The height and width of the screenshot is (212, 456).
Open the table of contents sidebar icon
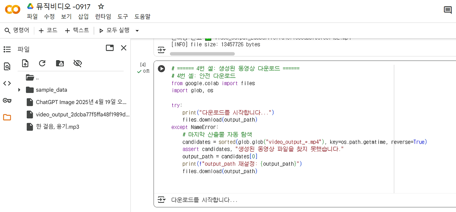click(7, 50)
